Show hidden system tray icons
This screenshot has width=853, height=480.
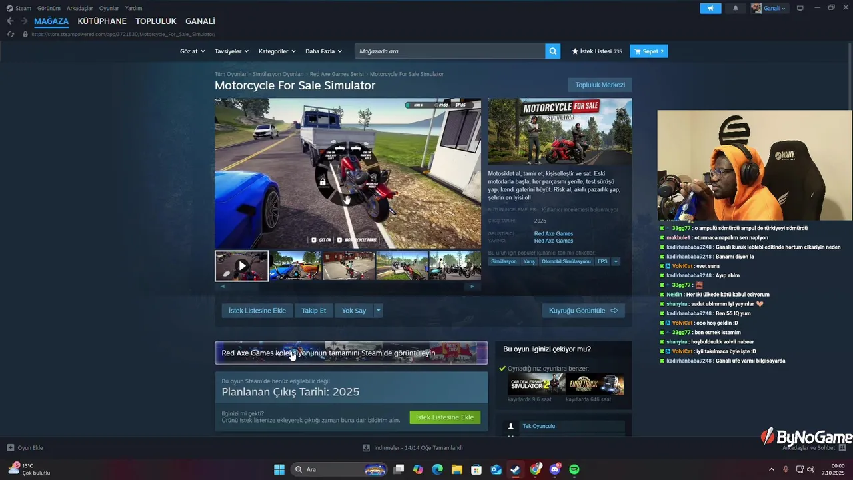[x=772, y=469]
